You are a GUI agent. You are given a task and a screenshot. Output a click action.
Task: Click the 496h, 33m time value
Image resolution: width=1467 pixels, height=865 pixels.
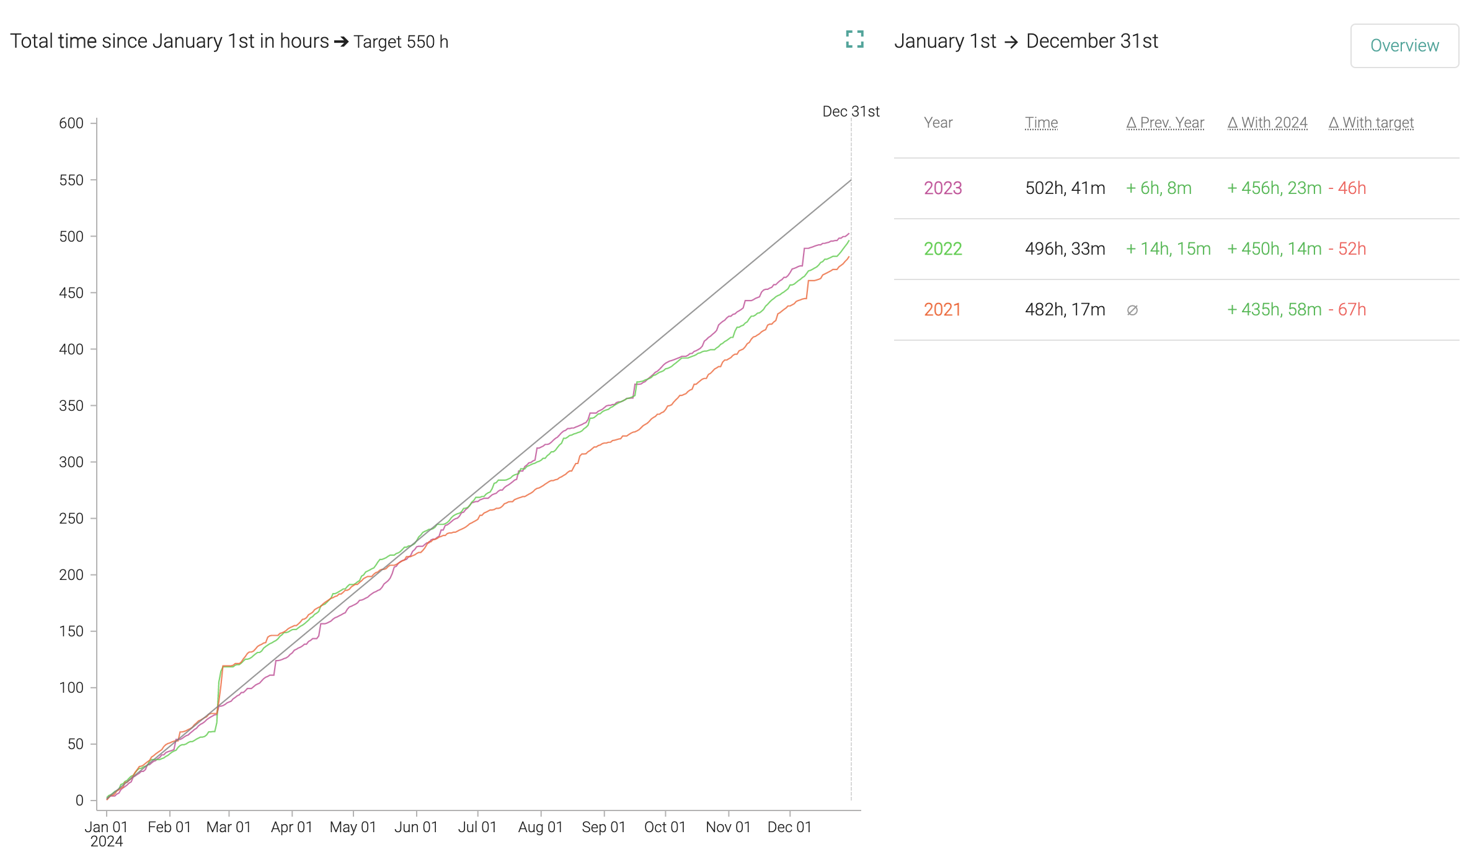coord(1065,249)
